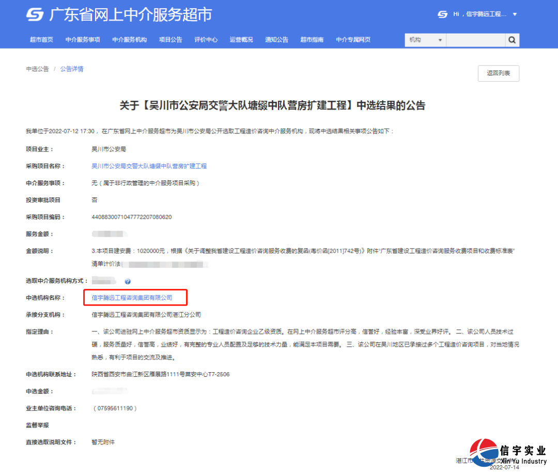Click the search magnifier icon
Screen dimensions: 558x475
click(x=512, y=40)
